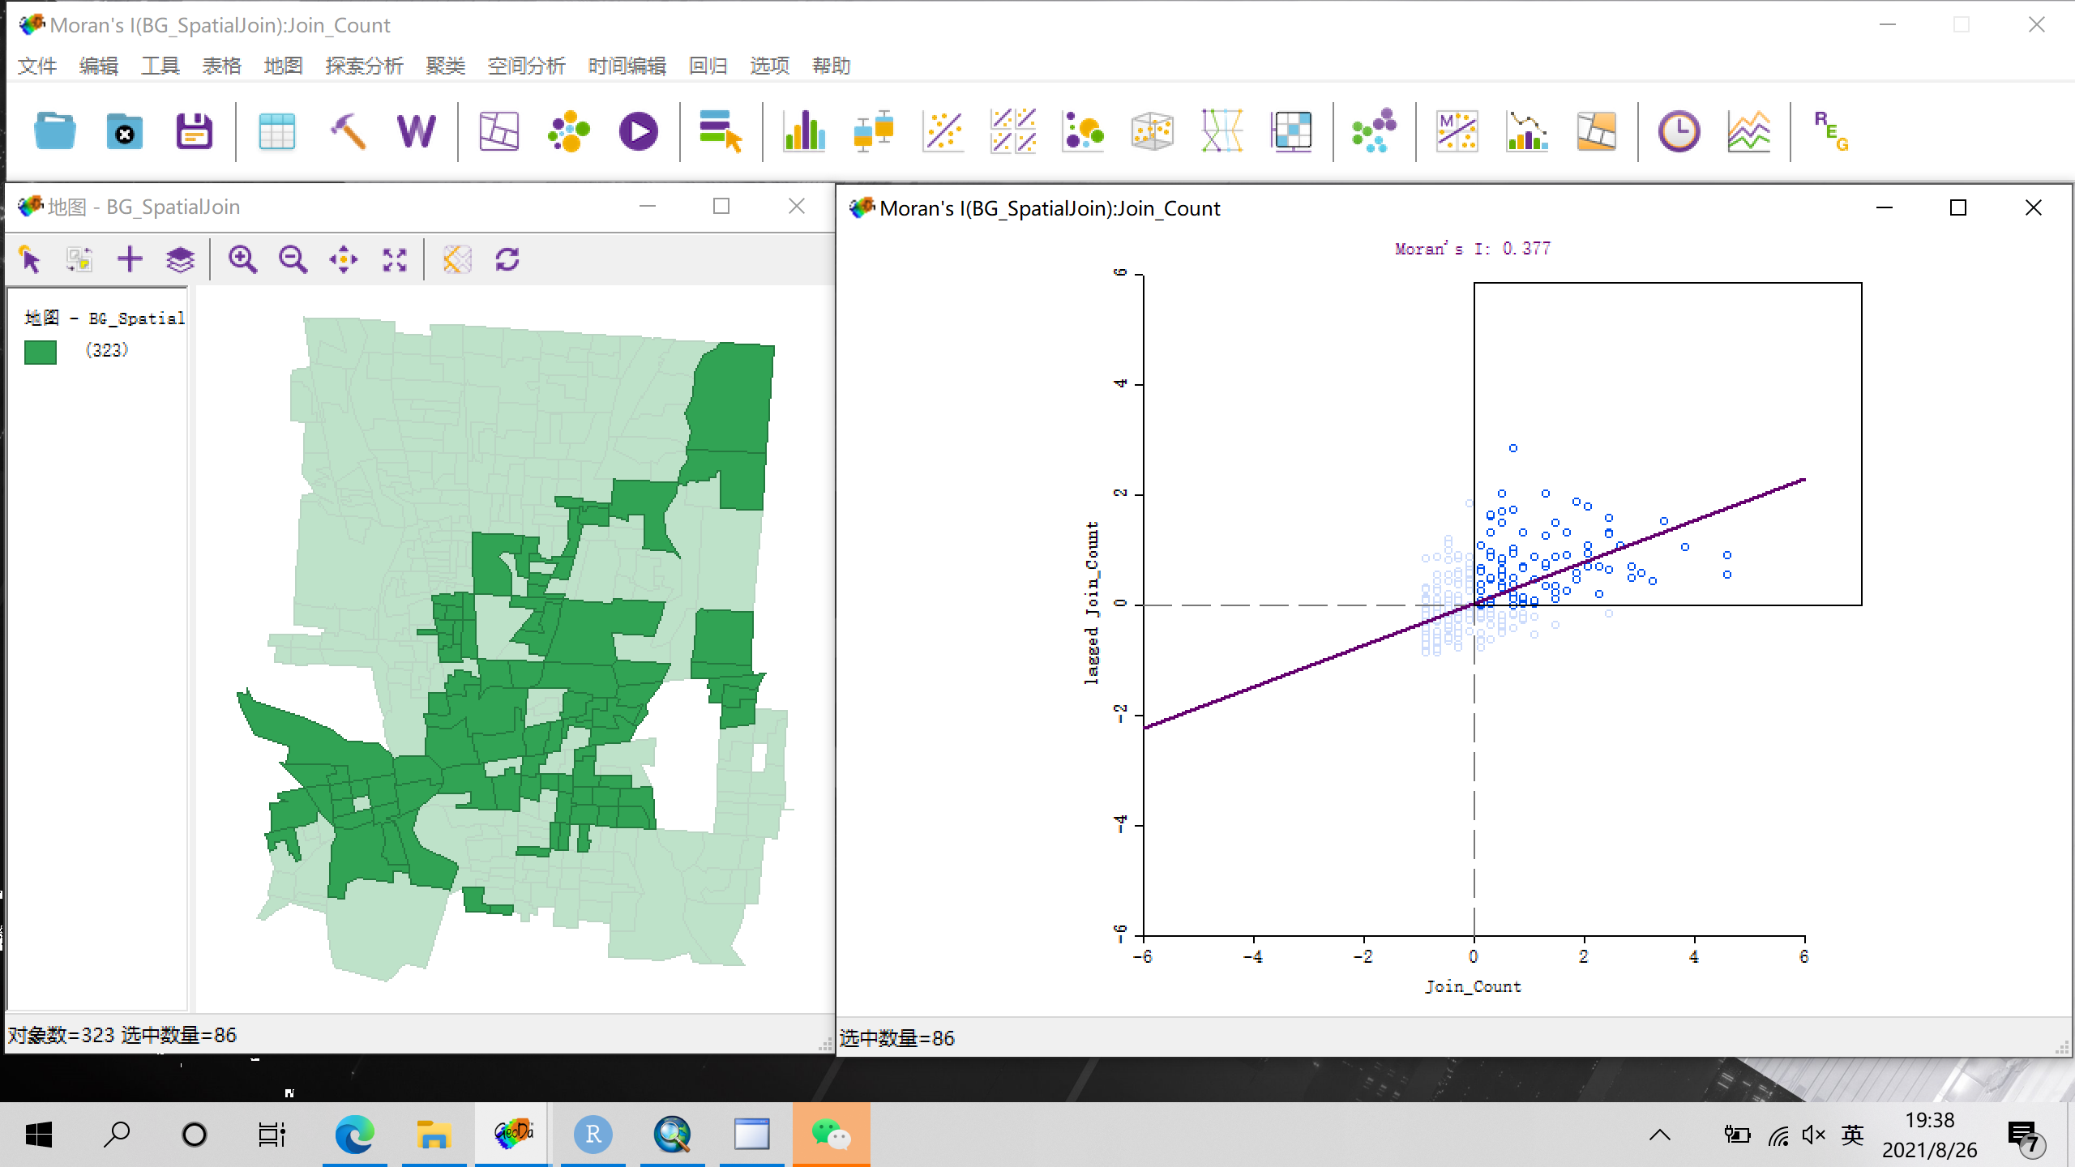This screenshot has height=1167, width=2075.
Task: Open Windows Start menu
Action: [x=39, y=1135]
